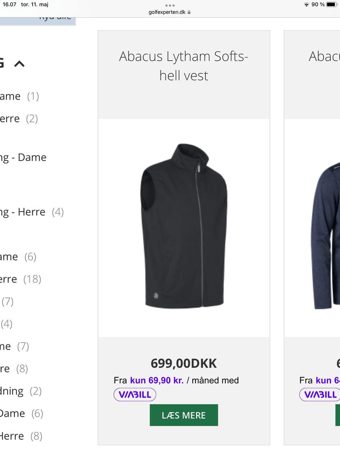
Task: Collapse filter section with the up chevron
Action: pos(19,64)
